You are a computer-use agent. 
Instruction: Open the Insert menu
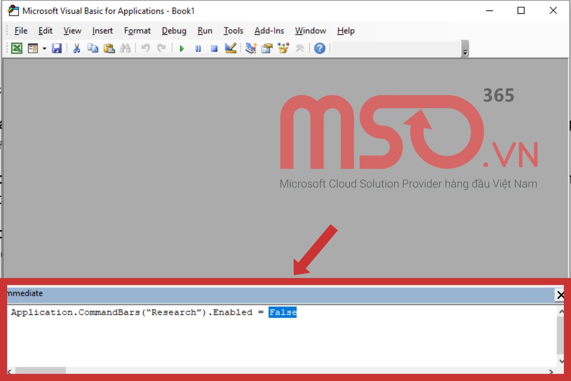coord(103,30)
